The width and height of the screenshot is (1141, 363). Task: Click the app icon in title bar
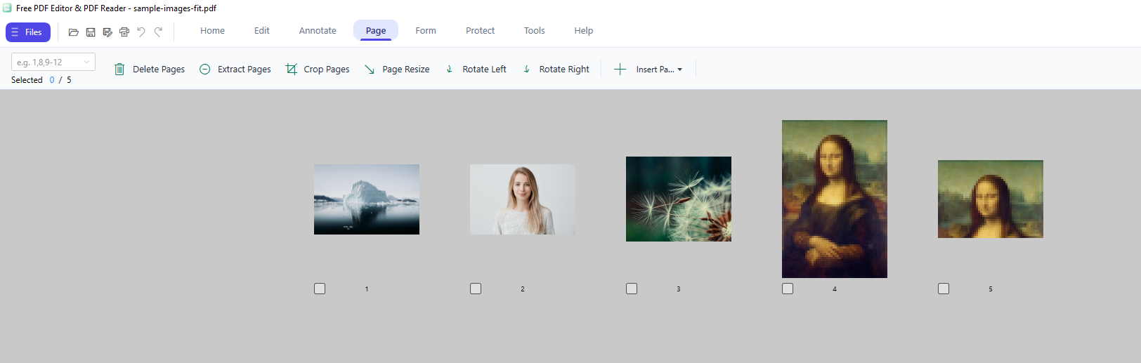tap(7, 8)
